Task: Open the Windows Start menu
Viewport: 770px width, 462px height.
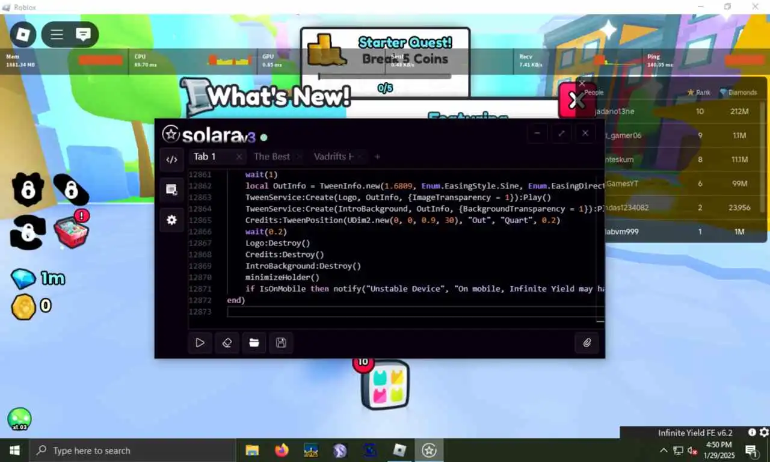Action: [x=14, y=450]
